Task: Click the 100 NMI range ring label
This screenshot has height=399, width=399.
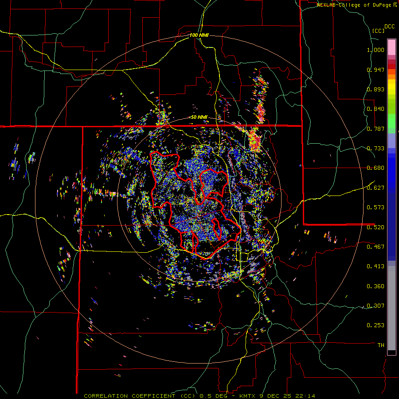Action: (199, 35)
